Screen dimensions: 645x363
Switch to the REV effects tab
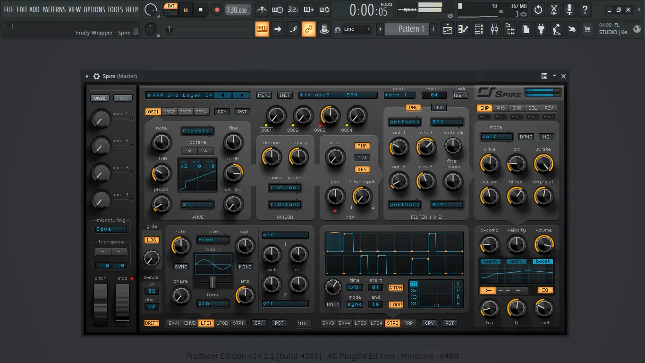(549, 108)
